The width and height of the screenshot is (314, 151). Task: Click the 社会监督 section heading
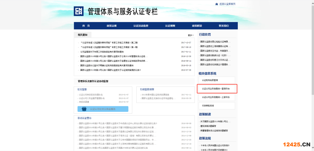(82, 89)
